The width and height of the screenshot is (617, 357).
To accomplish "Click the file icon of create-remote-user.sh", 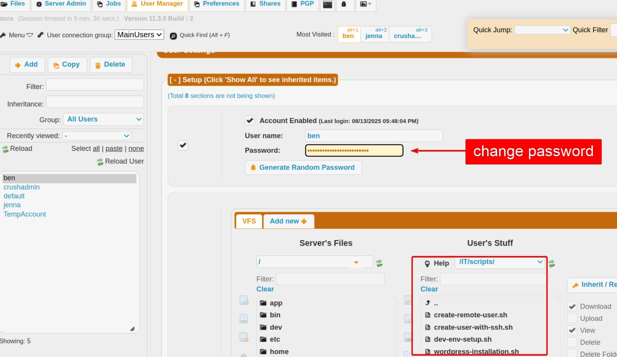I will 428,315.
